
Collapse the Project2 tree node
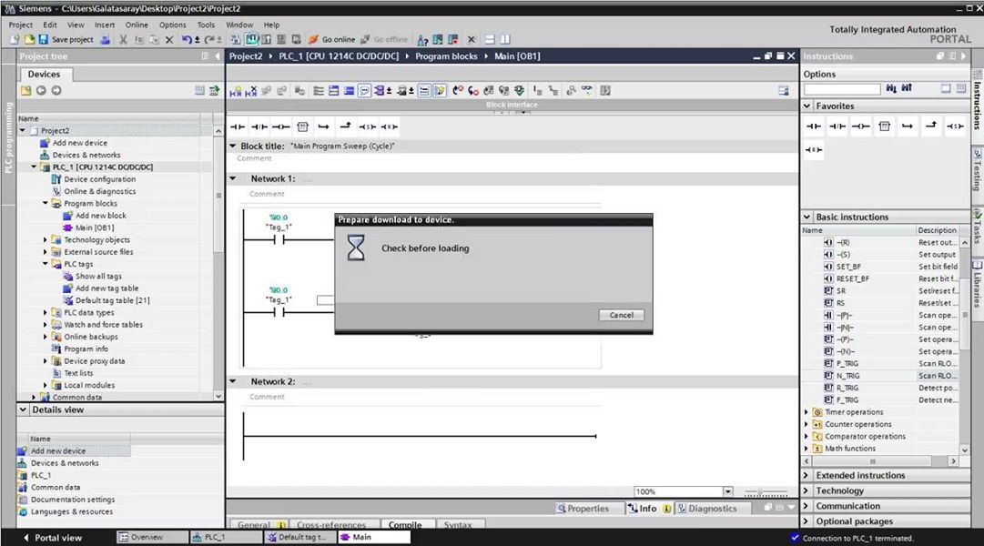tap(23, 130)
